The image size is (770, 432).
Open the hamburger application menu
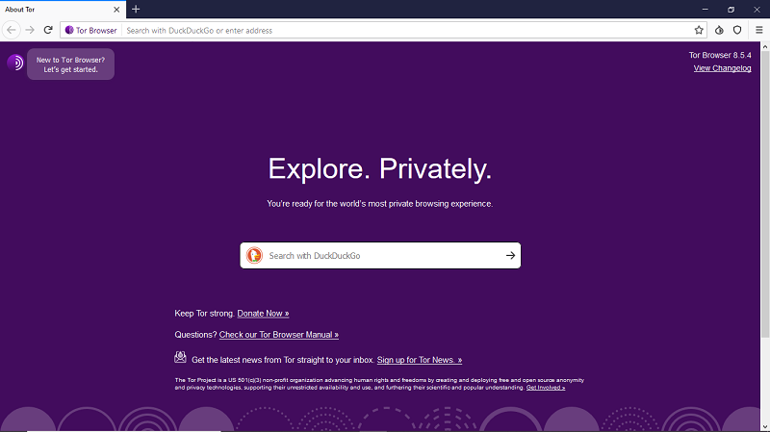coord(757,30)
